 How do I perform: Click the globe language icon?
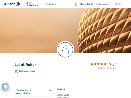tap(116, 4)
